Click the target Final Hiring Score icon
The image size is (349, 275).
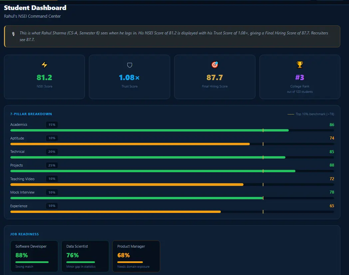point(215,65)
